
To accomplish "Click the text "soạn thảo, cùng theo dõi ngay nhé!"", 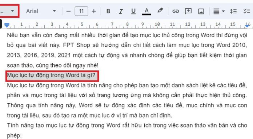I will pyautogui.click(x=53, y=65).
